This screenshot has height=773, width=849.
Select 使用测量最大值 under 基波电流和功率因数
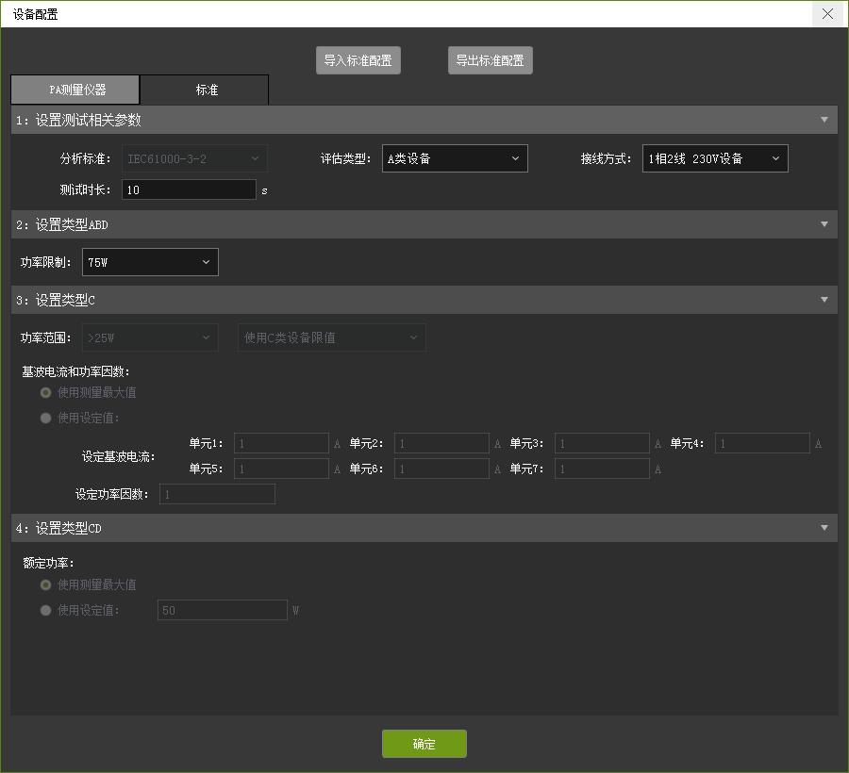45,392
